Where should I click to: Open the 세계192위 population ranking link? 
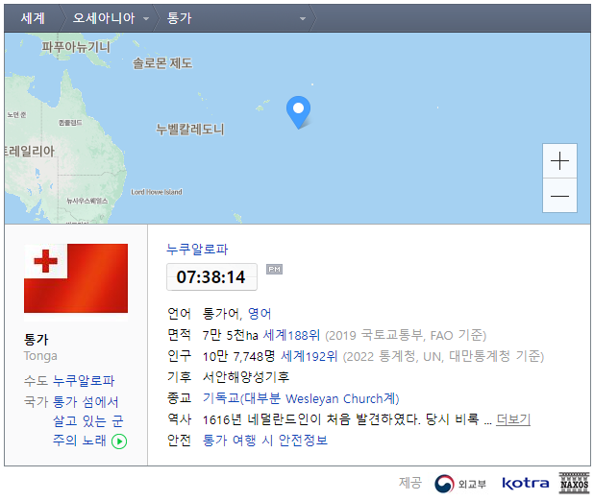(x=309, y=356)
